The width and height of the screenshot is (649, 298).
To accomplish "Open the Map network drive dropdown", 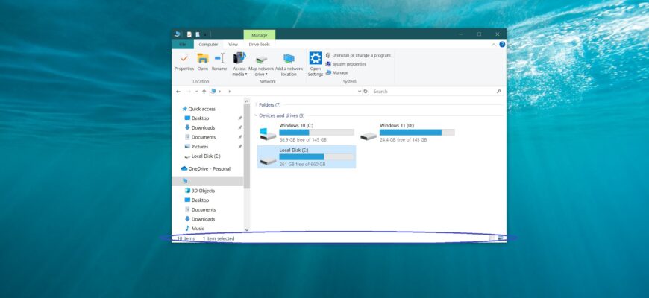I will (261, 66).
